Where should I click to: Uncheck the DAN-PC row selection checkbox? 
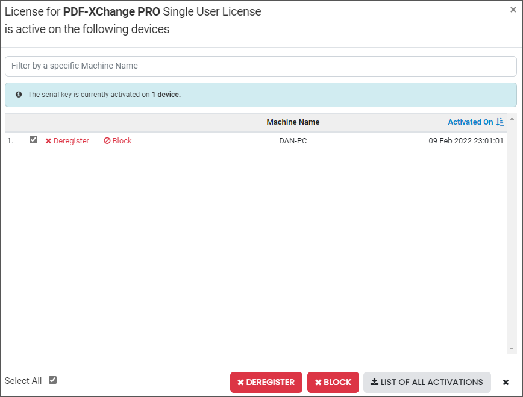[34, 139]
